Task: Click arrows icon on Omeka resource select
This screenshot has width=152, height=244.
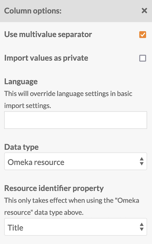Action: click(x=142, y=161)
